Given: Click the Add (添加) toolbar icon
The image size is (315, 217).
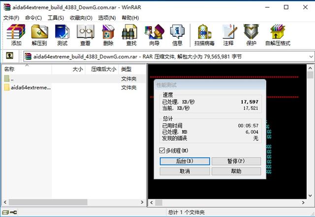Looking at the screenshot, I should coord(16,31).
